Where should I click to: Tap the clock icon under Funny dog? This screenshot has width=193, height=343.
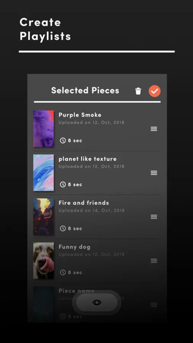click(x=63, y=272)
